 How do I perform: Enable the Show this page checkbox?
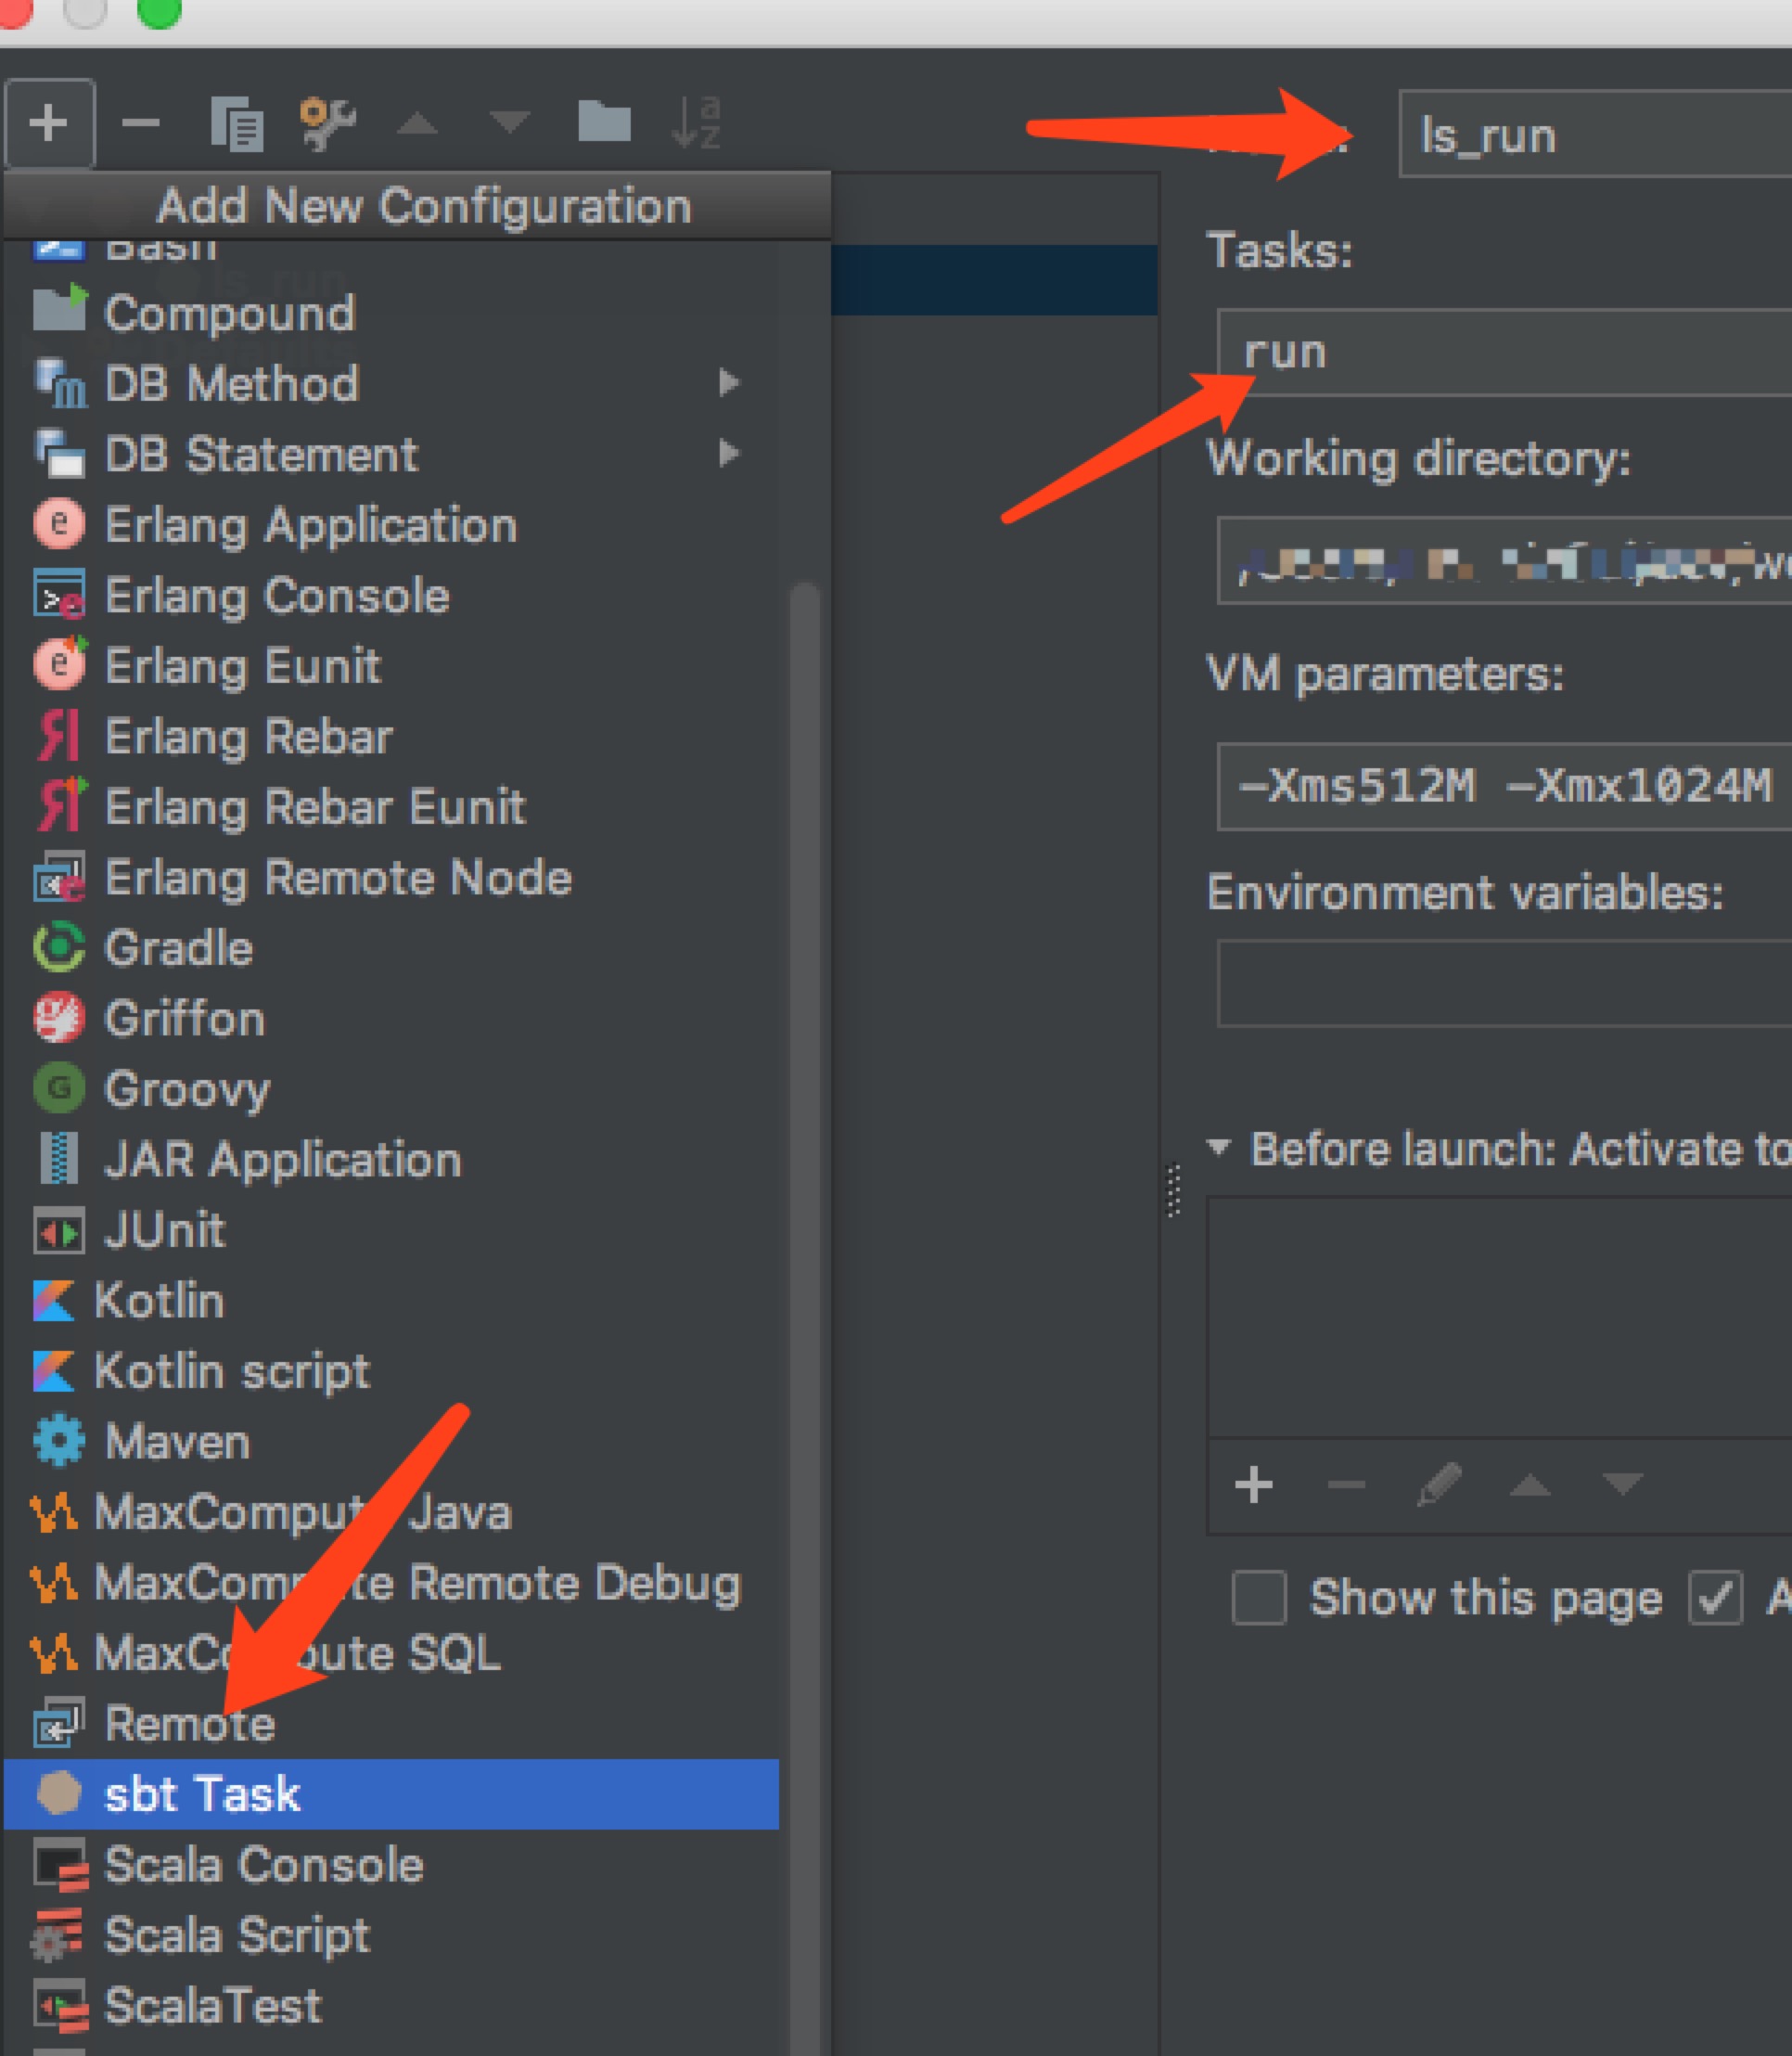1259,1597
